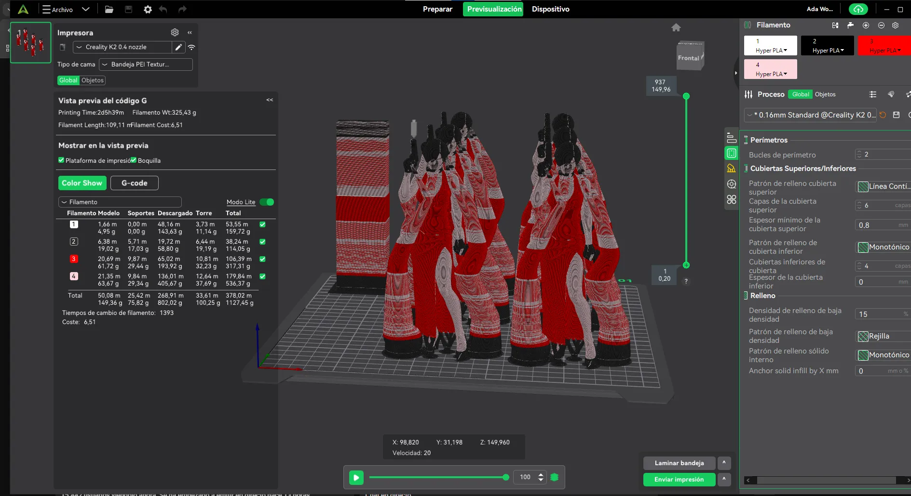Screen dimensions: 911x496
Task: Uncheck Plataforma de impresión checkbox
Action: tap(61, 160)
